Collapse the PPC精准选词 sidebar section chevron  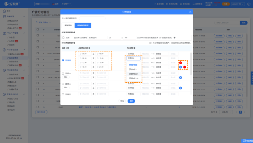[x=24, y=70]
